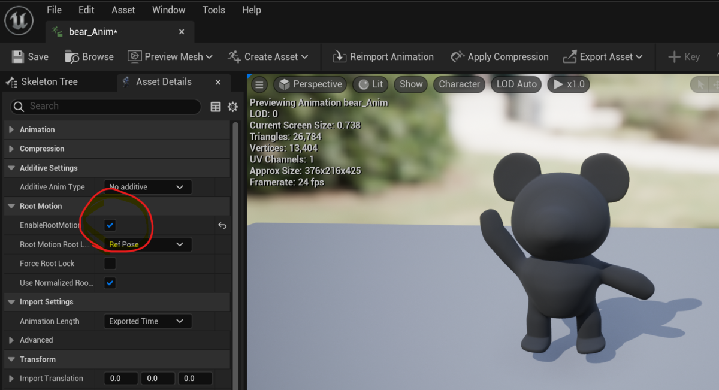This screenshot has height=390, width=719.
Task: Select the Animation Length label
Action: [50, 321]
